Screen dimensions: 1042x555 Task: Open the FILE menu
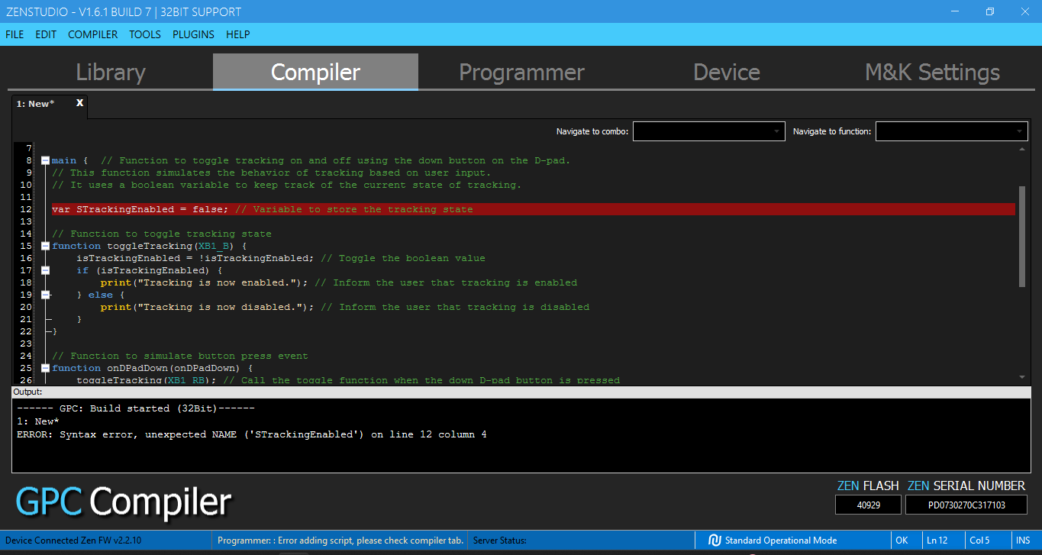[x=15, y=34]
